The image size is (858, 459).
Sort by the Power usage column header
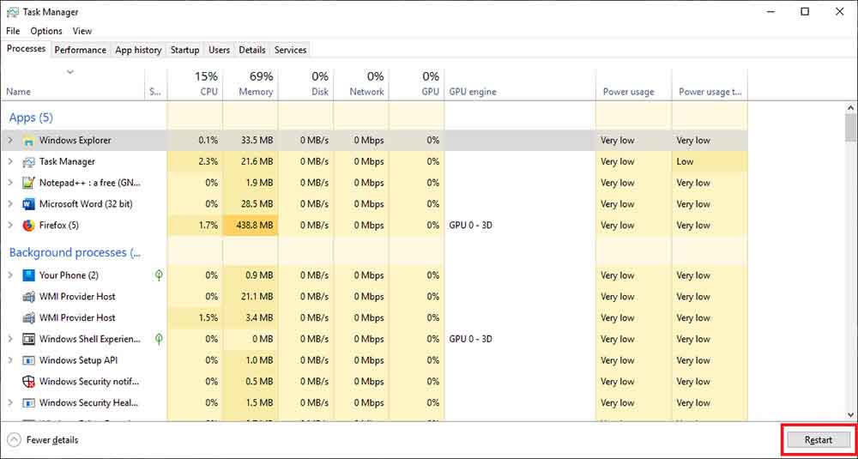coord(634,84)
